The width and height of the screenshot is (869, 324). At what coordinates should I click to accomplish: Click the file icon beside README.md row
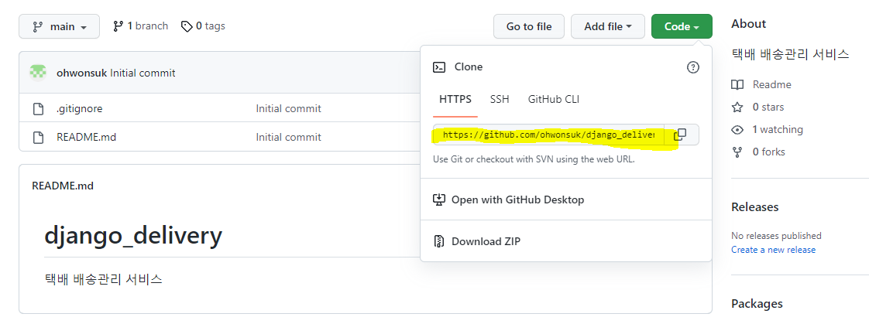pyautogui.click(x=38, y=137)
